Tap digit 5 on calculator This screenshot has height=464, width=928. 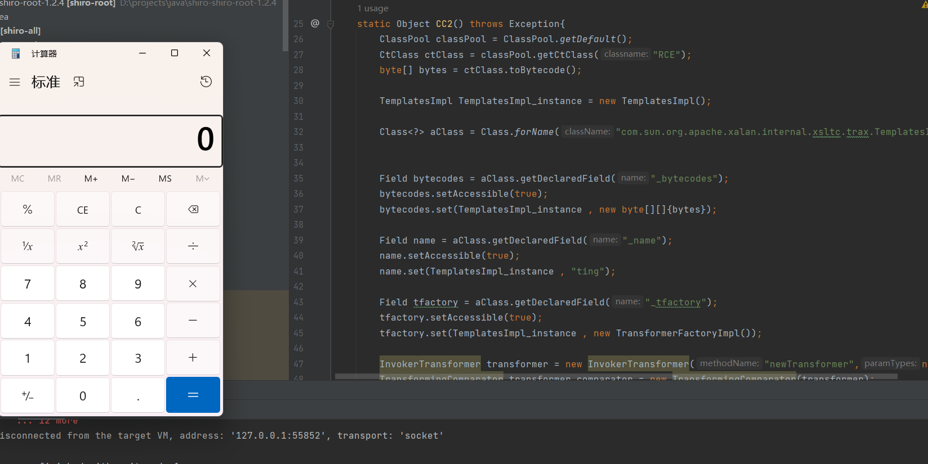(x=83, y=321)
